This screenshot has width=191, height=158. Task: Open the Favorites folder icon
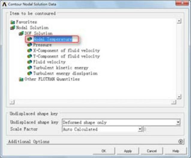[13, 22]
